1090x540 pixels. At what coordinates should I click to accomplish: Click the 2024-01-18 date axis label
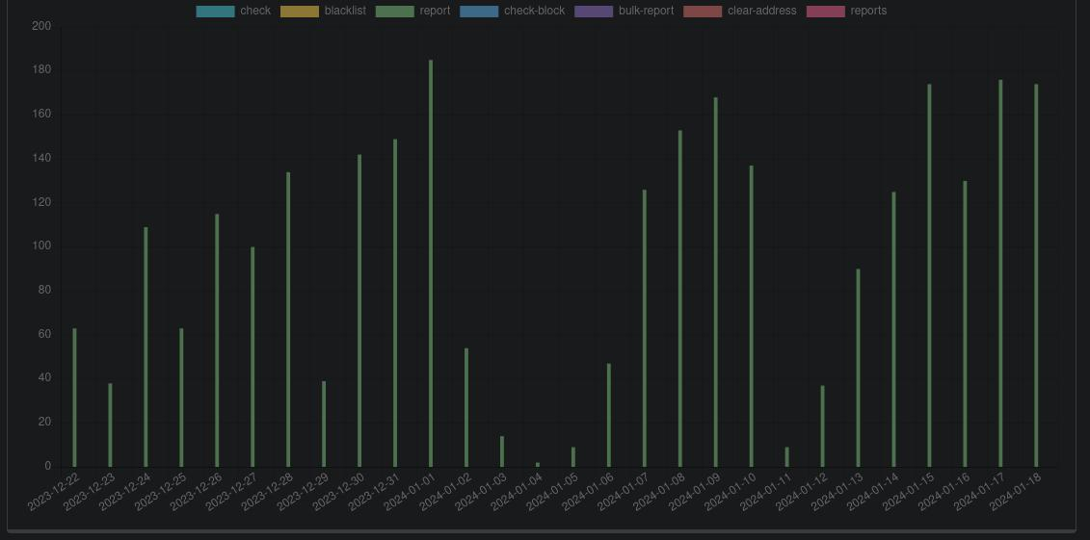(1015, 492)
